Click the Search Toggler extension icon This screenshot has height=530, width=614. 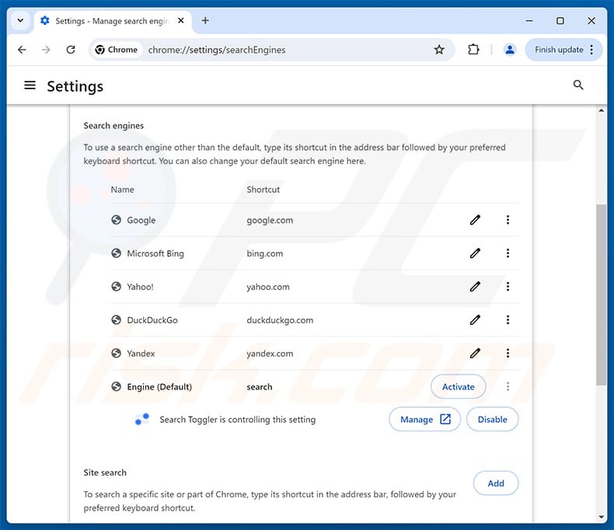[141, 419]
